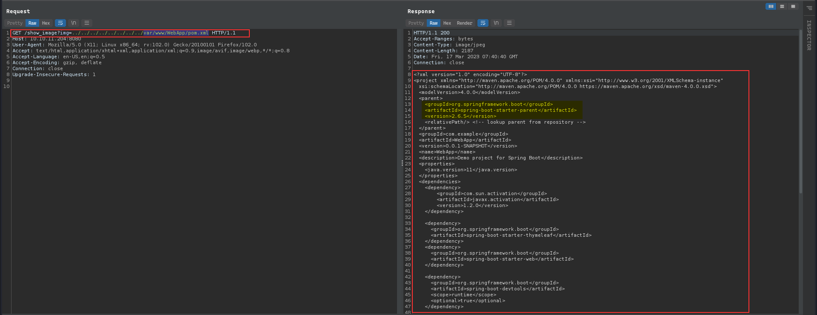Screen dimensions: 817x315
Task: Click the Accept-Ranges: bytes response header
Action: (443, 39)
